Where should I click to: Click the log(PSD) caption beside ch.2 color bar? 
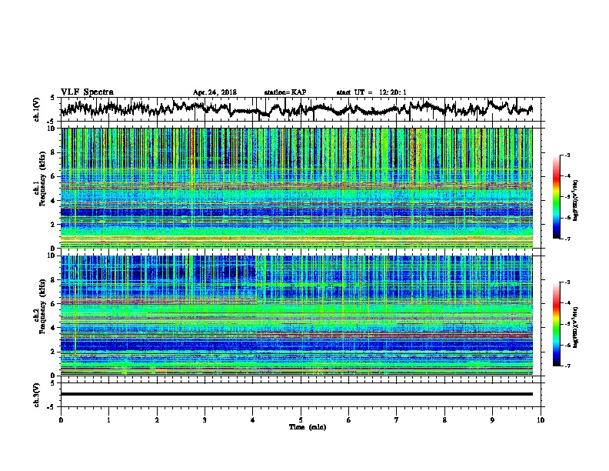point(576,327)
